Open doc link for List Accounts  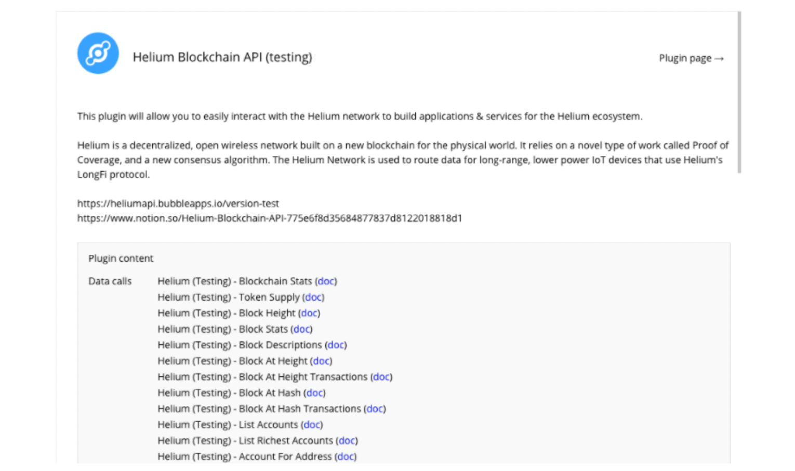pos(312,425)
